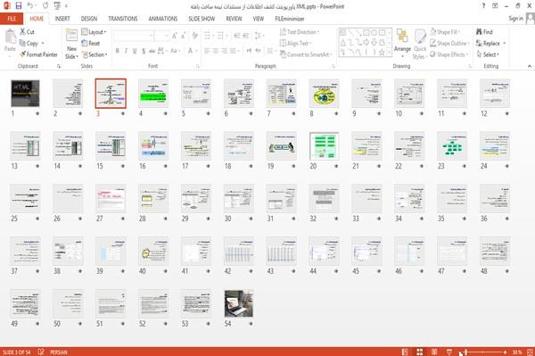Open Quick Styles gallery
Viewport: 535px width, 356px height.
(420, 44)
